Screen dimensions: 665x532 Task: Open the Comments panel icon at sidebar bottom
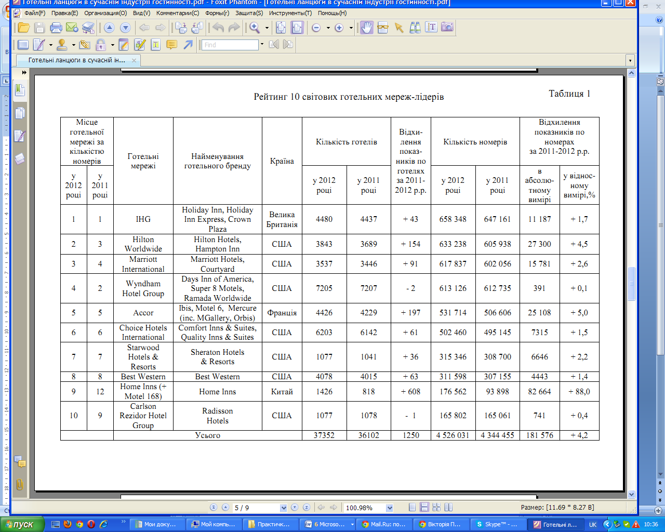pos(20,461)
